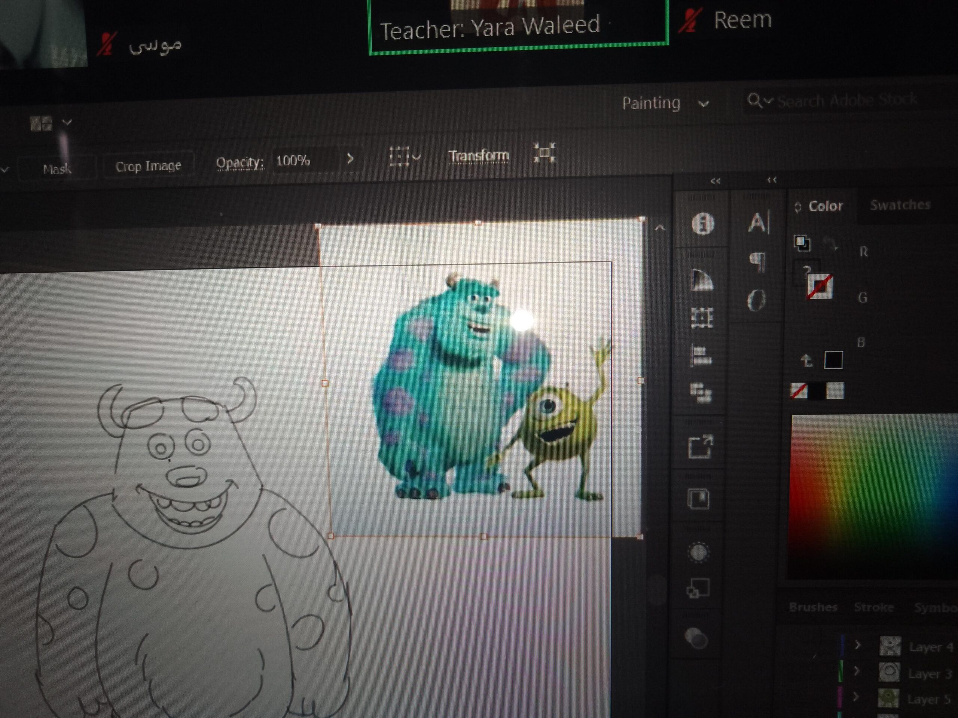Select the white swatch in Color panel
958x718 pixels.
[x=835, y=391]
